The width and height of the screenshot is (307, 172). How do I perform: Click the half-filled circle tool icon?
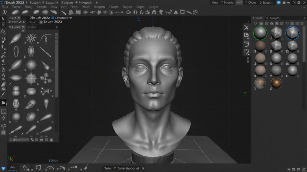coord(135,12)
